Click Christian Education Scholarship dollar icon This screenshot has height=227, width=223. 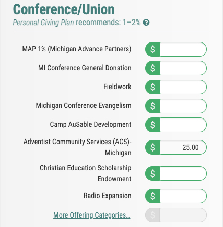[x=152, y=174]
